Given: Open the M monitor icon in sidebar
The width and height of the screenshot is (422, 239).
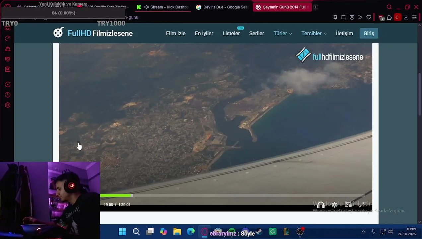Looking at the screenshot, I should click(x=8, y=69).
